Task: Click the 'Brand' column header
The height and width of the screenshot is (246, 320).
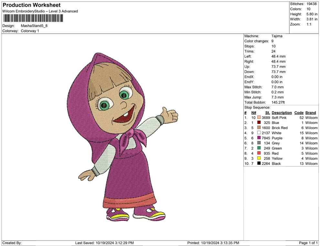Action: click(311, 113)
